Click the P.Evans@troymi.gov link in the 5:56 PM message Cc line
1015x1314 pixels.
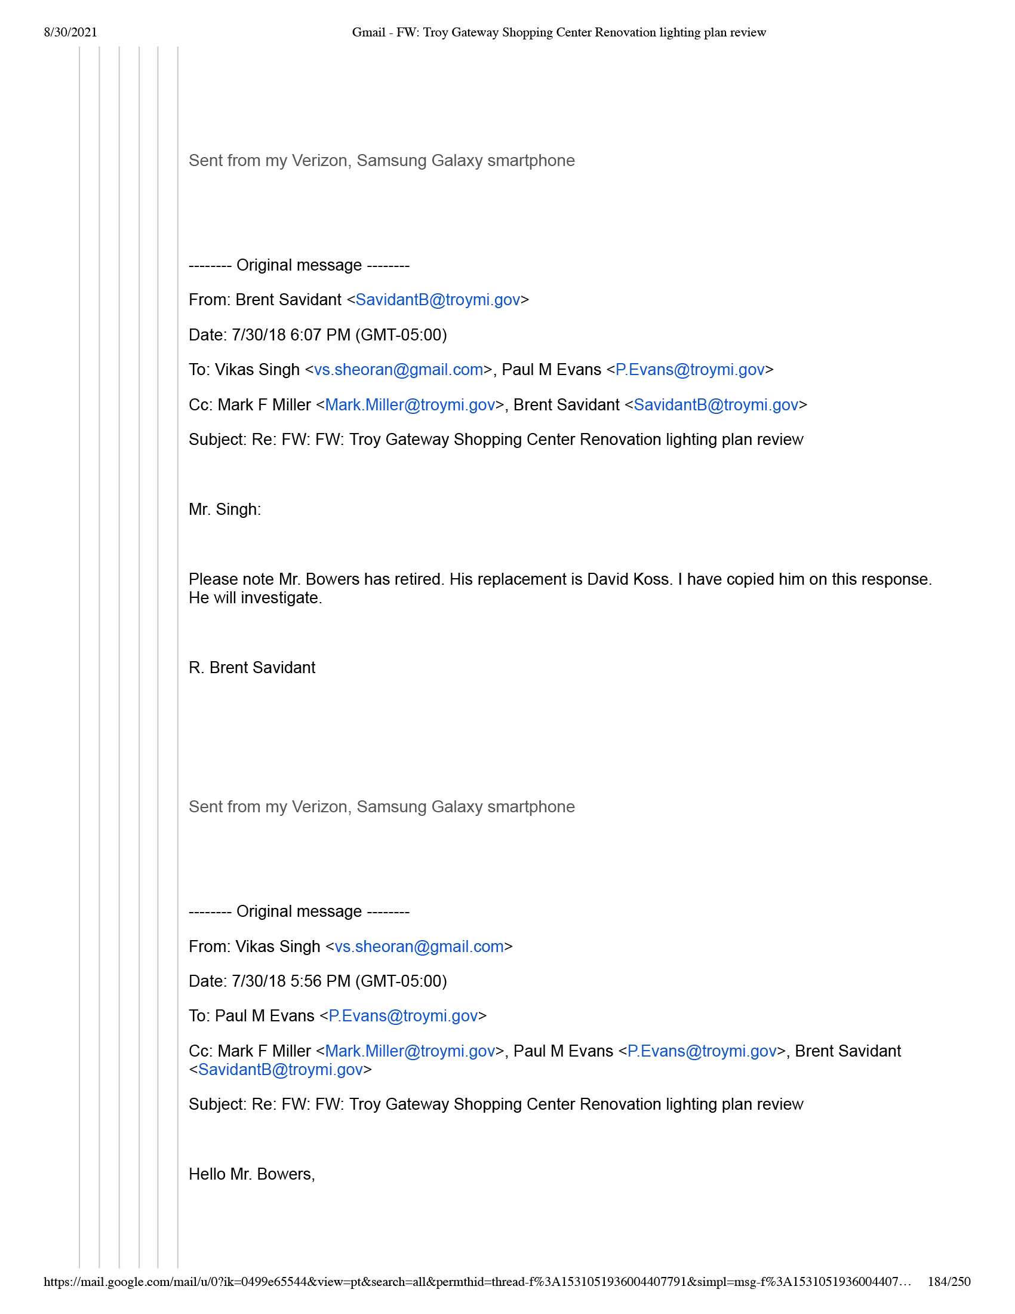pyautogui.click(x=702, y=1051)
